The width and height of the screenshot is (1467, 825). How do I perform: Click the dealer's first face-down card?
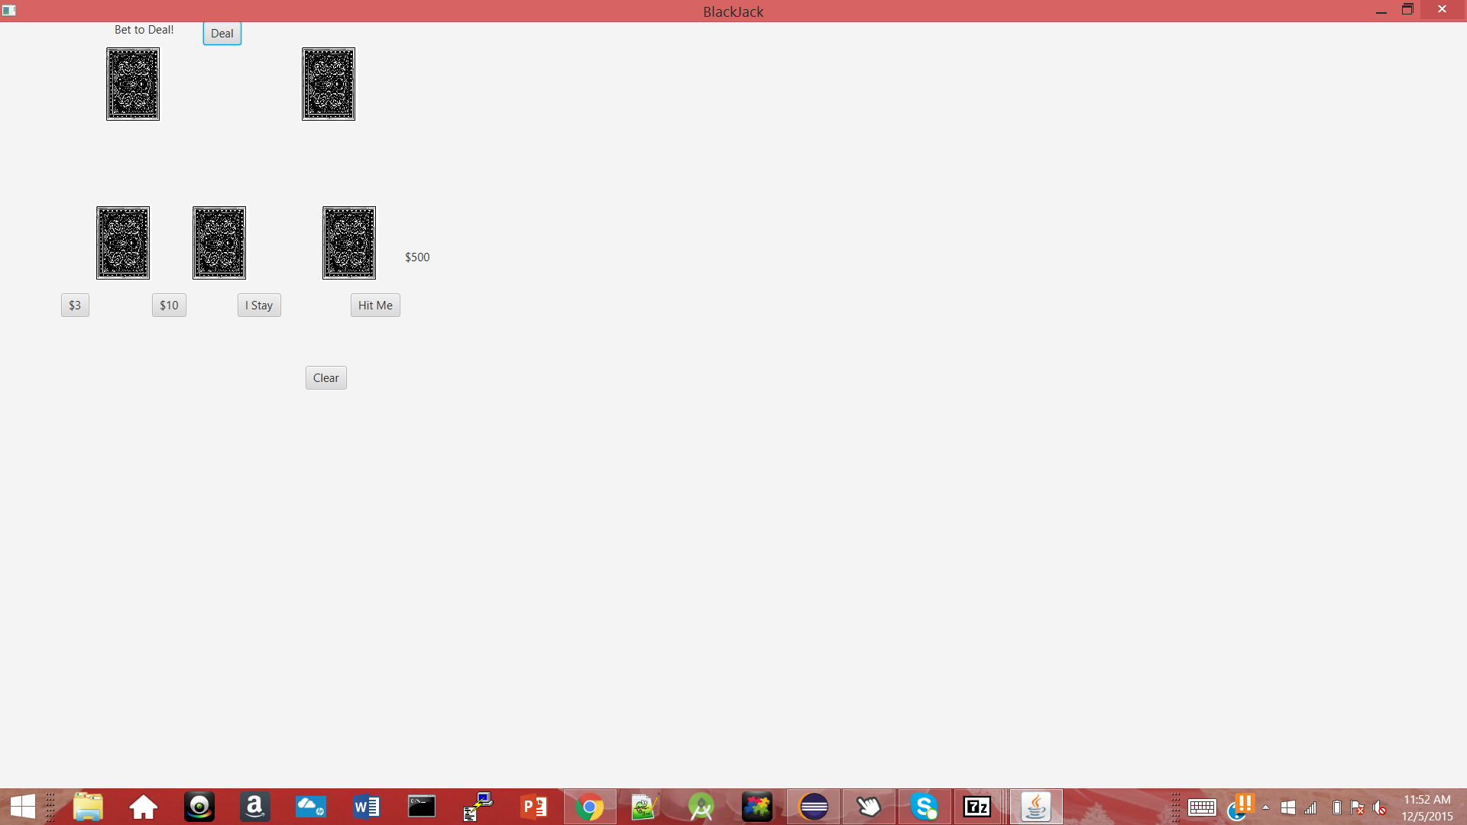(x=133, y=84)
